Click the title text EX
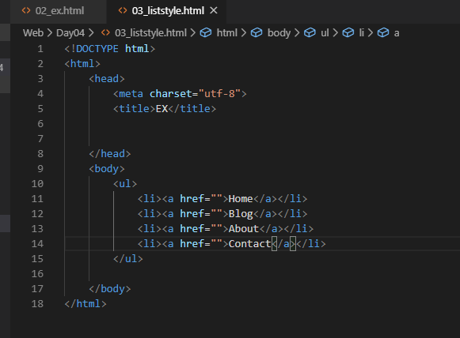The height and width of the screenshot is (338, 460). [x=162, y=109]
